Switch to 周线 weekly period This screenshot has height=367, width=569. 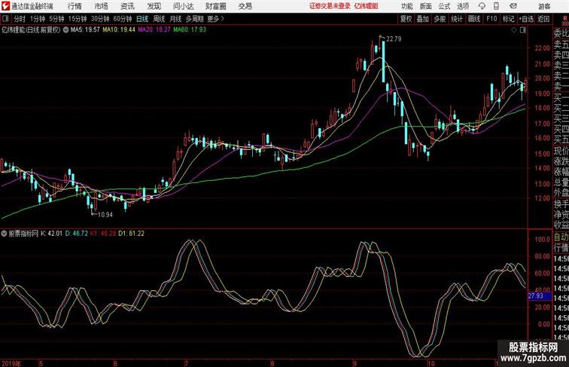(159, 19)
